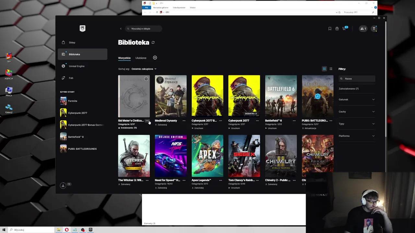Open the Epic Games taskbar icon
Screen dimensions: 415x233
[90, 230]
